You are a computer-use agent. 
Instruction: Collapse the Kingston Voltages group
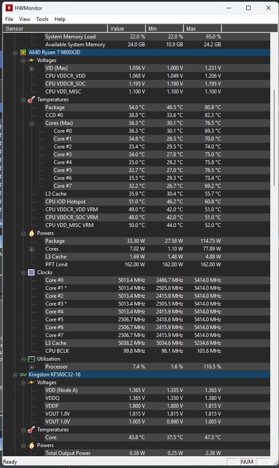point(23,383)
